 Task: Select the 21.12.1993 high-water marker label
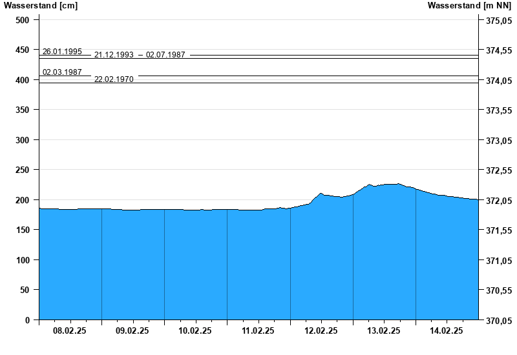point(114,56)
